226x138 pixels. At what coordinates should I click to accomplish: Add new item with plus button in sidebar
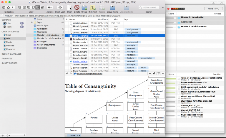click(x=3, y=136)
